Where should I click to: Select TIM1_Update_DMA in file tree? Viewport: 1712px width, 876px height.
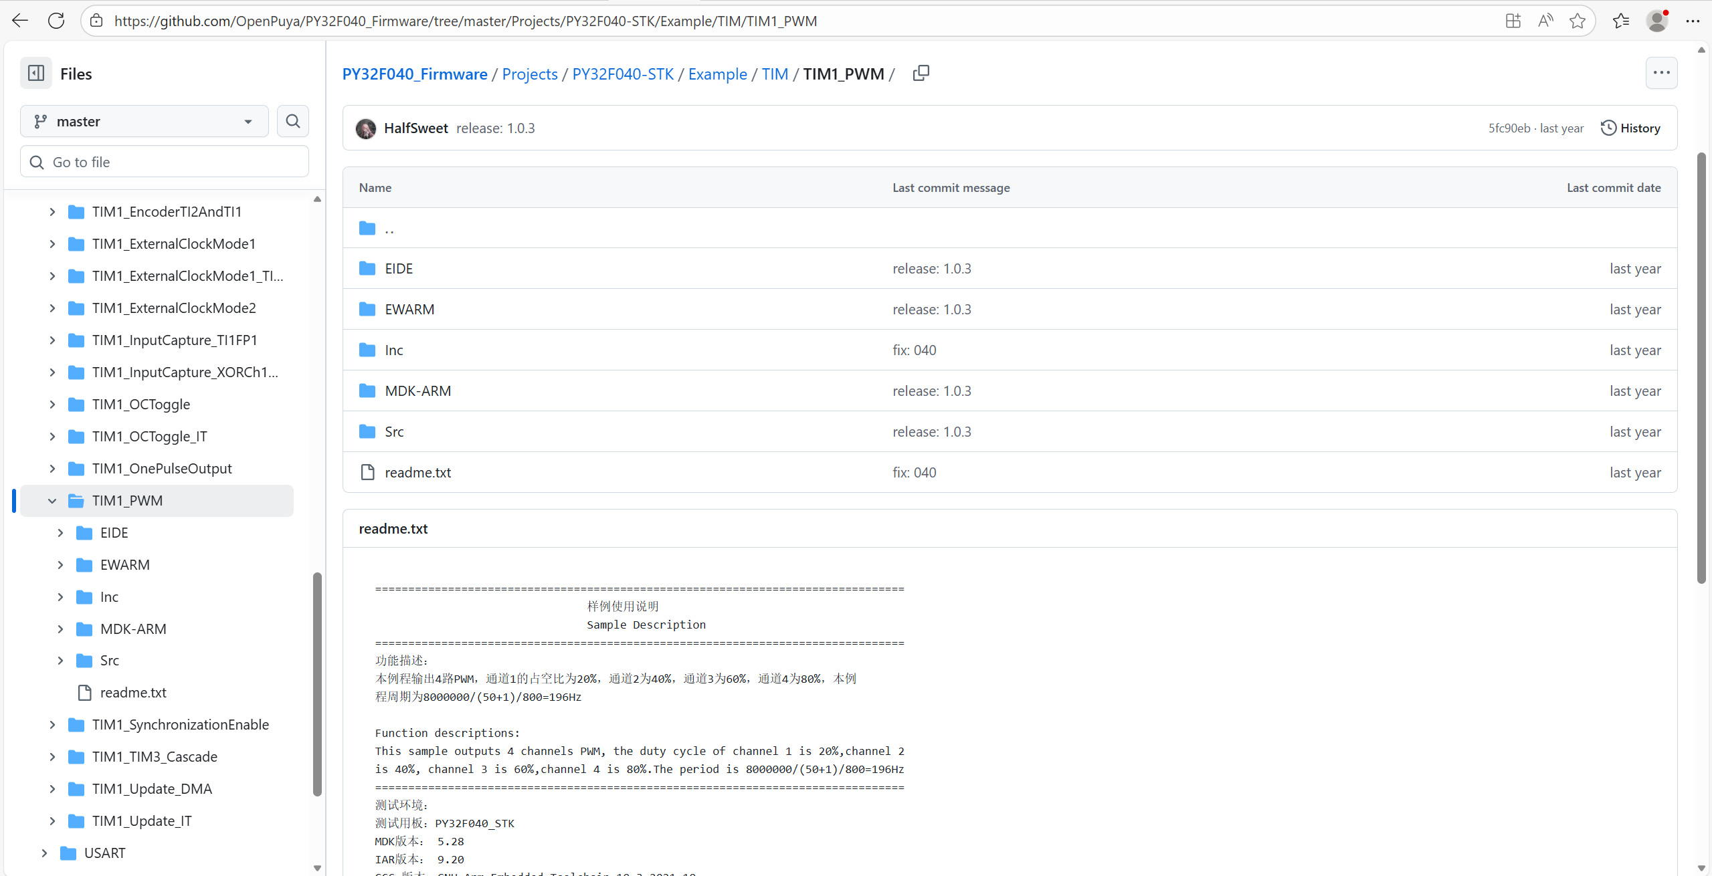(x=152, y=789)
